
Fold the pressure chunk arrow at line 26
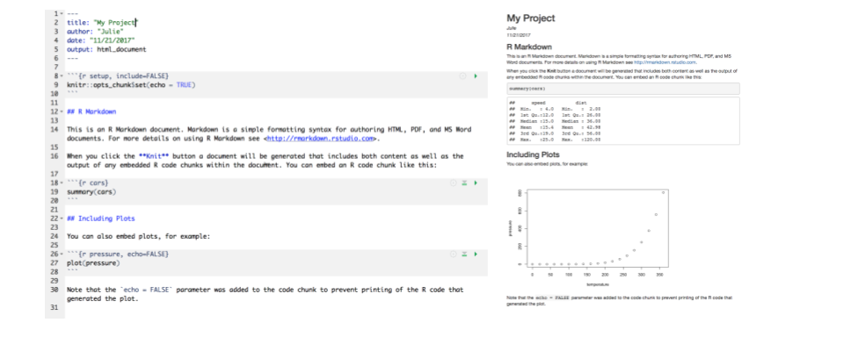(x=62, y=255)
